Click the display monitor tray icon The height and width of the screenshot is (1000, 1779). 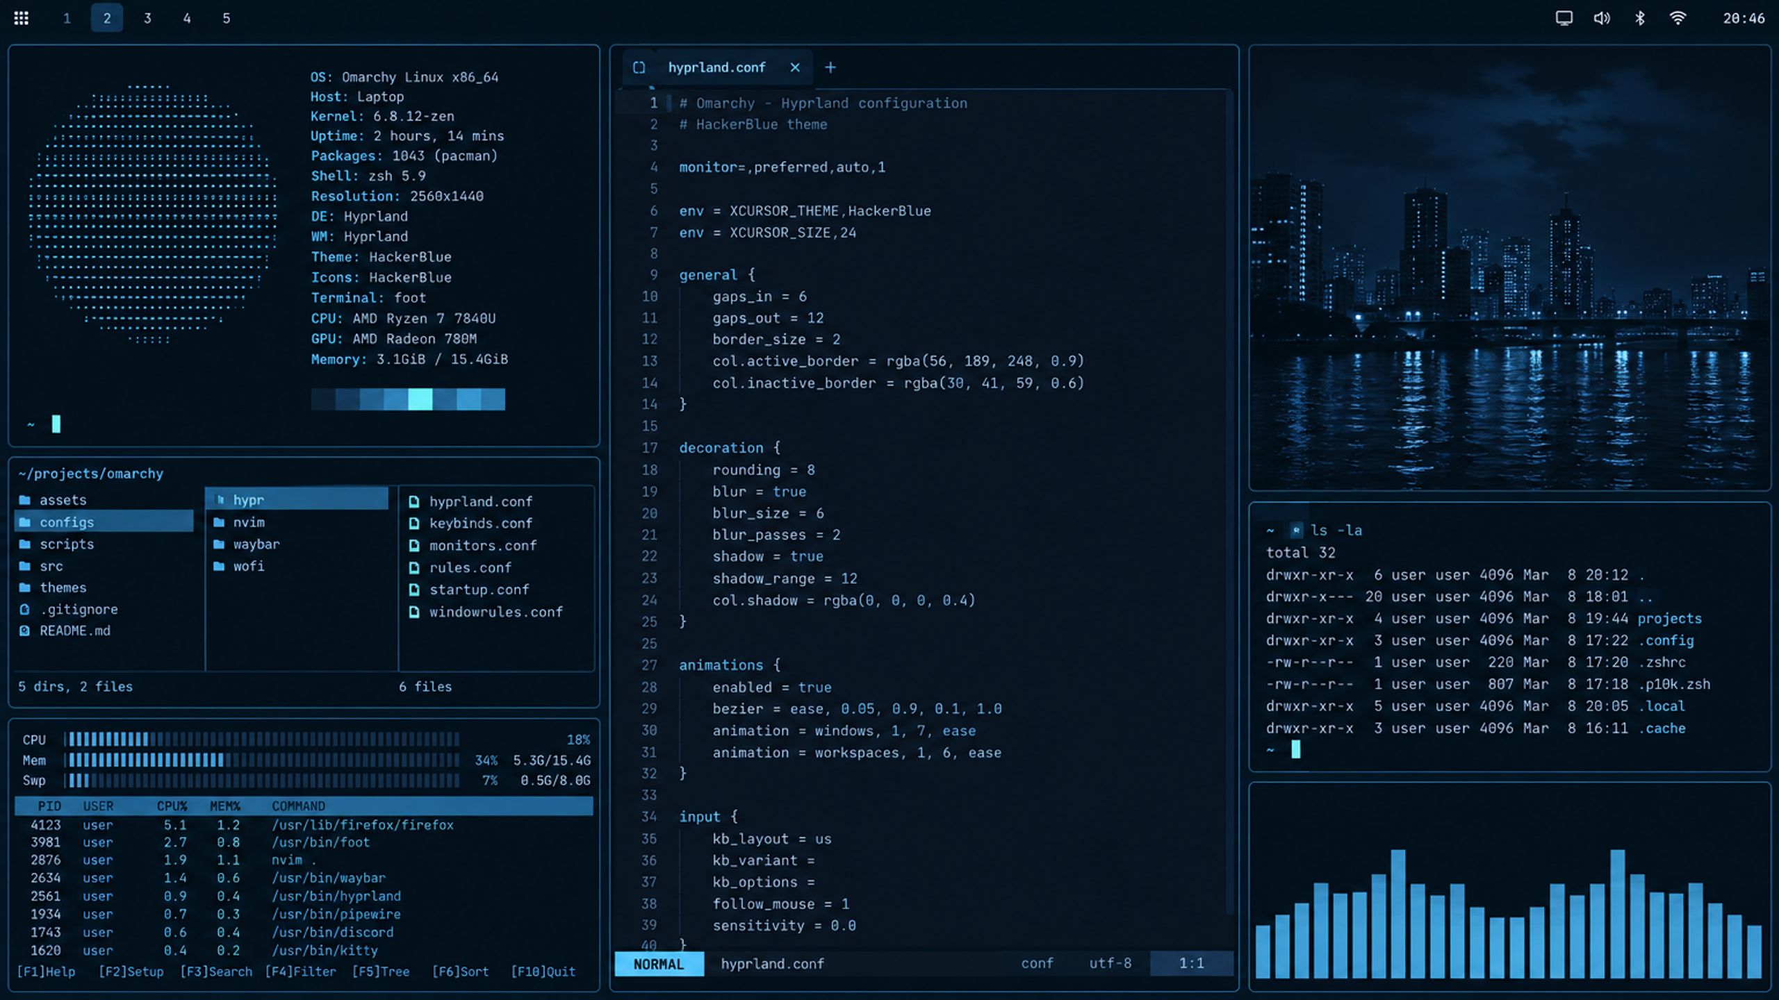point(1564,18)
